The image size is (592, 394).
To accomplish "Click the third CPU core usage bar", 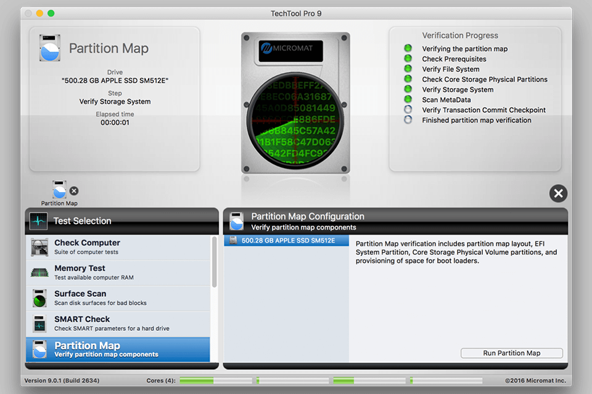I will (x=369, y=381).
